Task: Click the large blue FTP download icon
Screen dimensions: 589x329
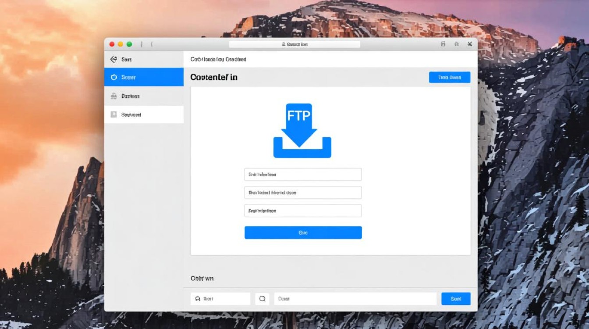Action: (x=302, y=131)
